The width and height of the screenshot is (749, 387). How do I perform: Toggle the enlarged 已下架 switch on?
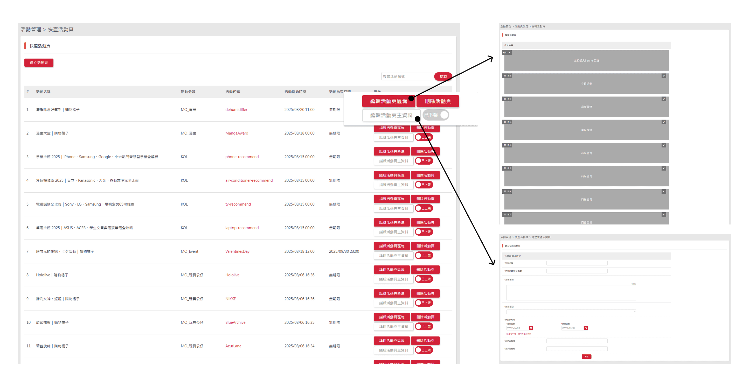tap(436, 115)
